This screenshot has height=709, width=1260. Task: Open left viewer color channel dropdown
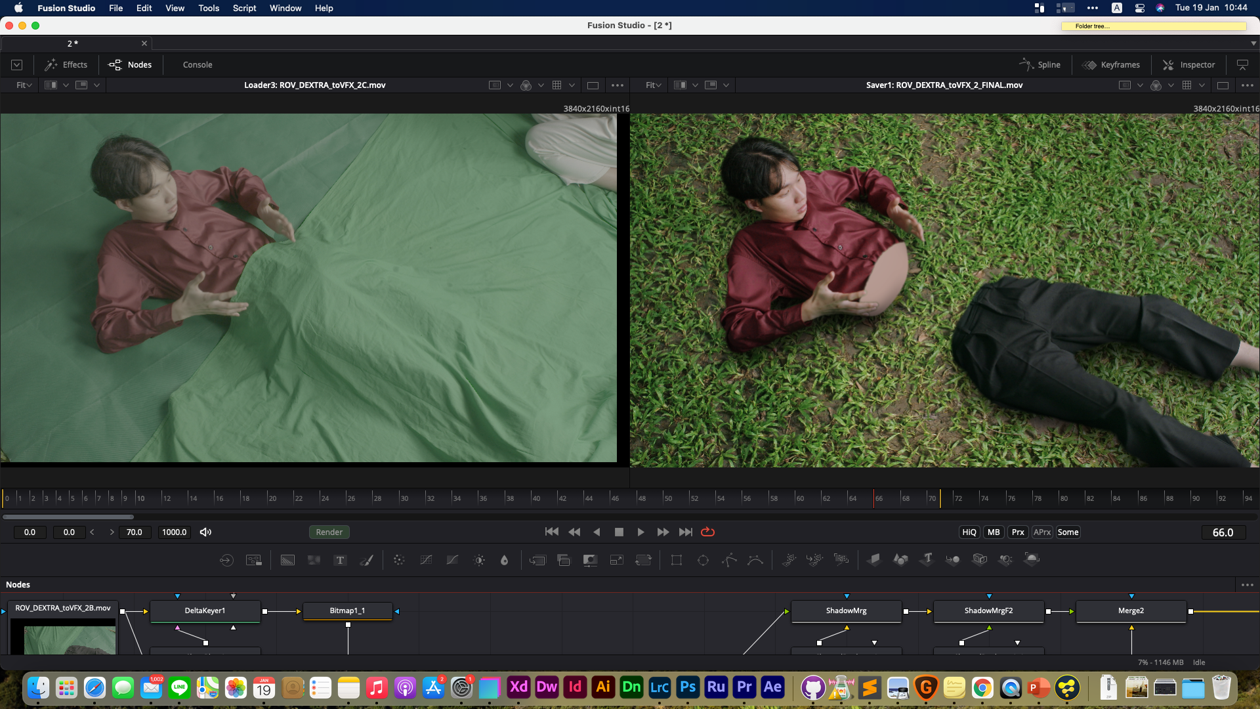pos(541,85)
